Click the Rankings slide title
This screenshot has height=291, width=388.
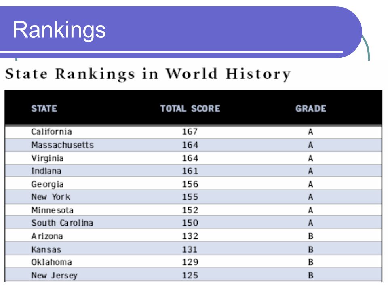click(x=59, y=30)
